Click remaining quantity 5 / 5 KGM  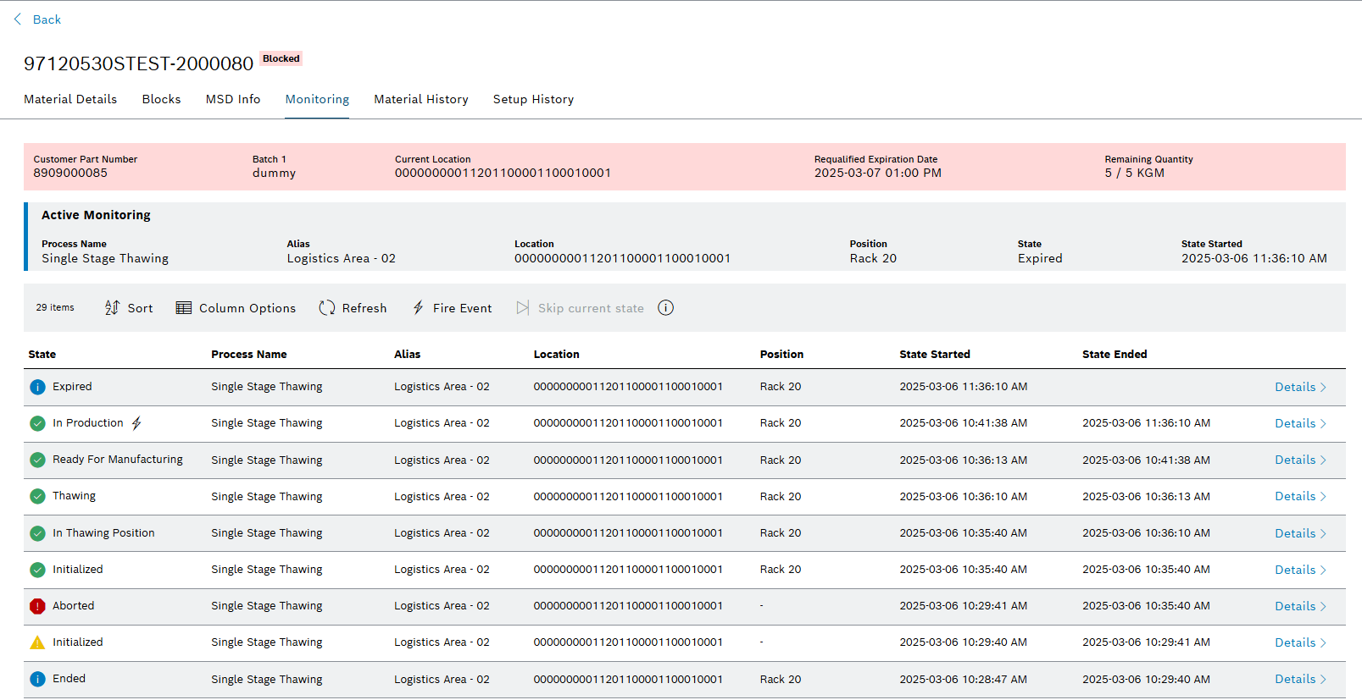click(x=1135, y=173)
